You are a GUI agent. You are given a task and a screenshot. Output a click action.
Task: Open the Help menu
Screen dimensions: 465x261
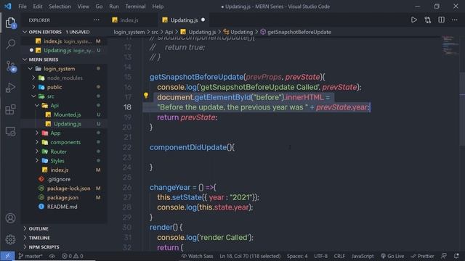tap(158, 7)
